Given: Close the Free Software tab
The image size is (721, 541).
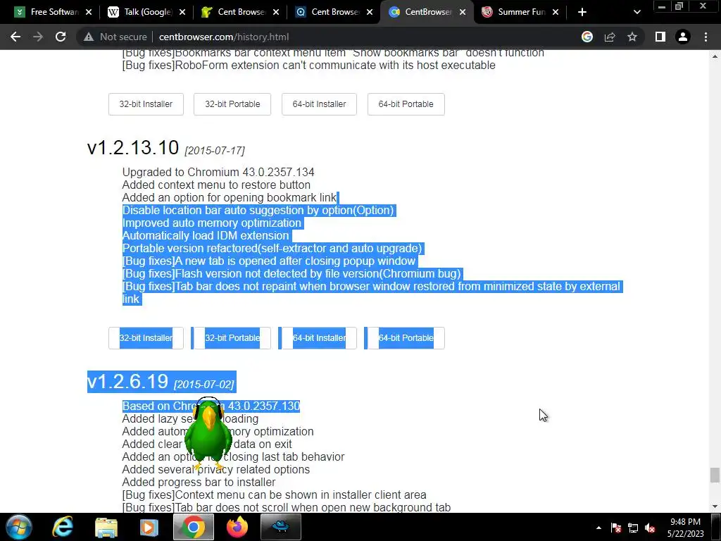Looking at the screenshot, I should [x=89, y=13].
